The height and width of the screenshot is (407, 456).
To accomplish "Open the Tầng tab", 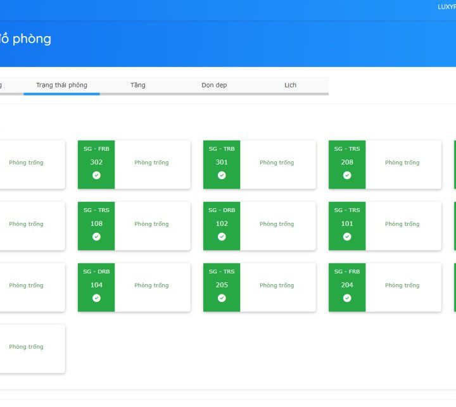I will [138, 85].
